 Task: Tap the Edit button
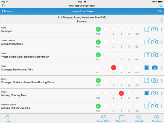(x=160, y=11)
